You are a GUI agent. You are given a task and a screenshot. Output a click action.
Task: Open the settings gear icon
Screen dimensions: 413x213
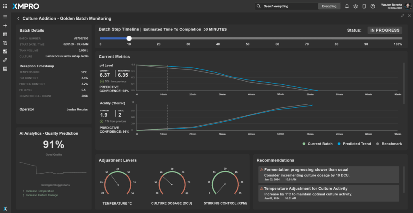[x=355, y=6]
